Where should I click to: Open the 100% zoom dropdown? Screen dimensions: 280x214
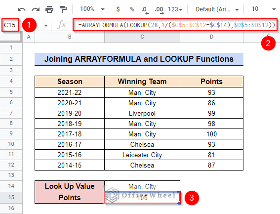point(92,9)
